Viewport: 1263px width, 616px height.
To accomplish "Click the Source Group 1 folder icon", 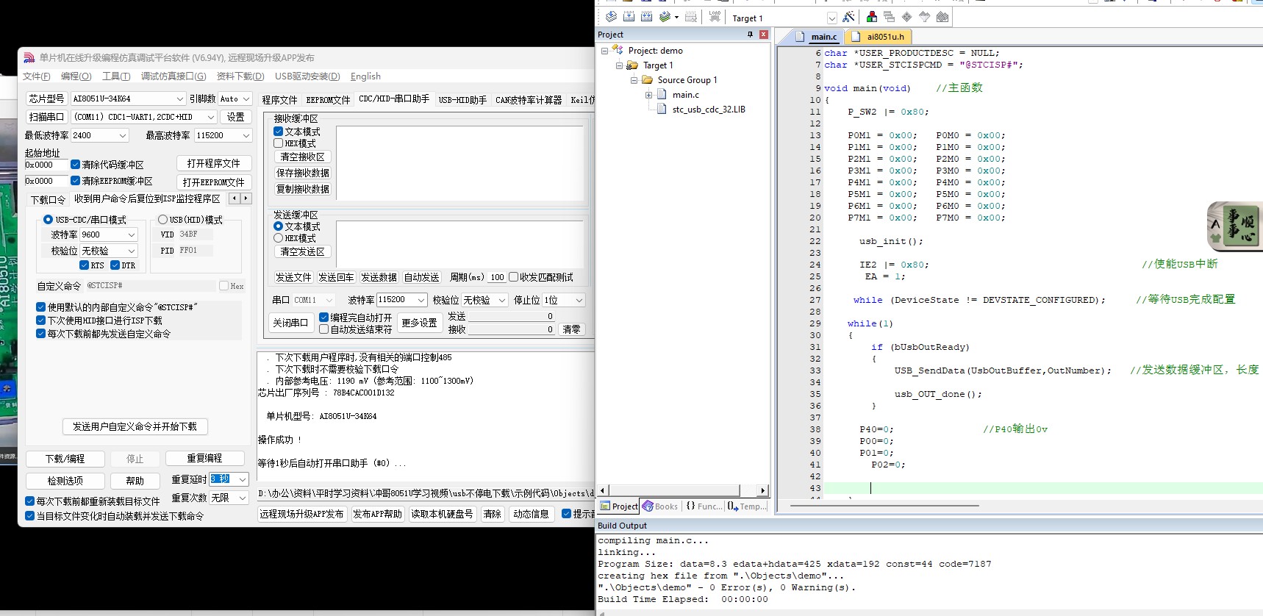I will click(x=648, y=79).
